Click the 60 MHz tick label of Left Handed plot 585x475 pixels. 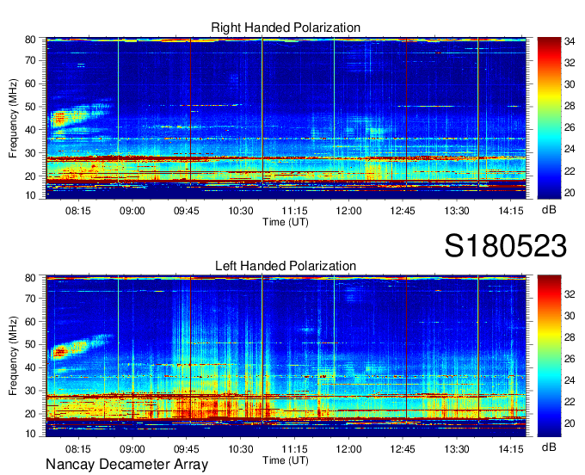pyautogui.click(x=30, y=322)
